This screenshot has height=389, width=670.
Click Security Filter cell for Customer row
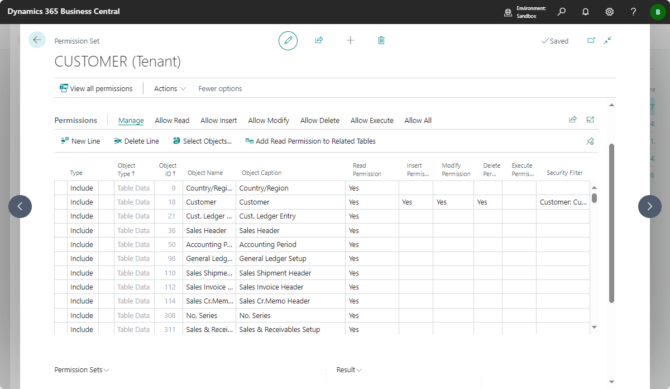coord(563,202)
